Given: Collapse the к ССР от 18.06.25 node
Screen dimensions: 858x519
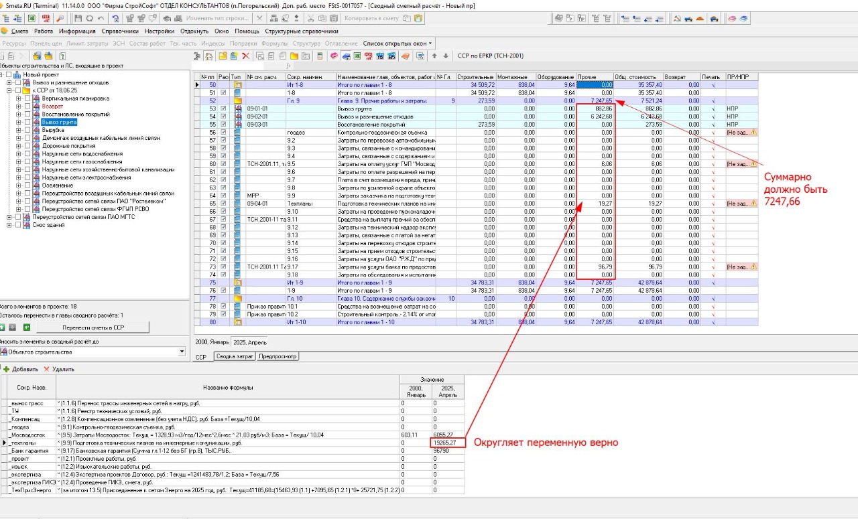Looking at the screenshot, I should 9,90.
